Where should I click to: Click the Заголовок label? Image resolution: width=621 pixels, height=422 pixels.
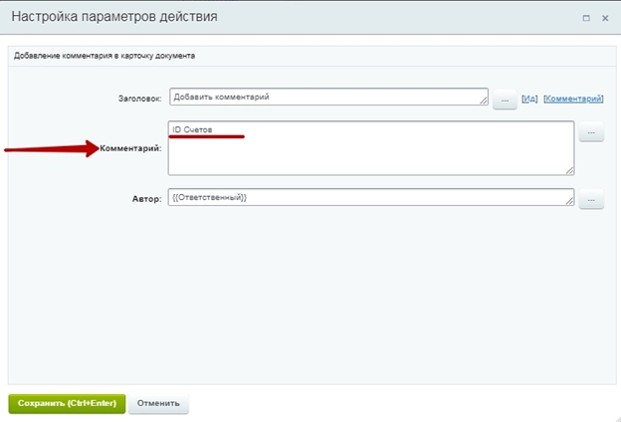[138, 99]
